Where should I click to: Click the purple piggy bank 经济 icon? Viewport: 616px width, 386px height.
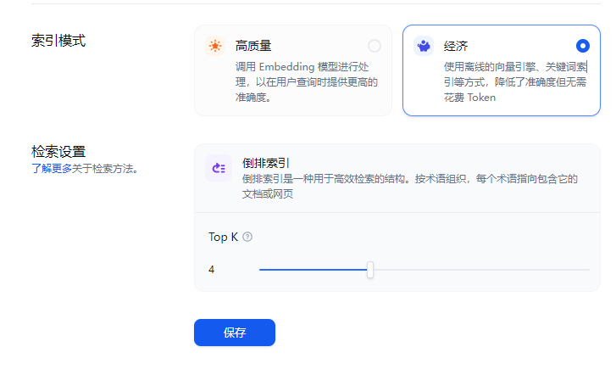pyautogui.click(x=424, y=46)
